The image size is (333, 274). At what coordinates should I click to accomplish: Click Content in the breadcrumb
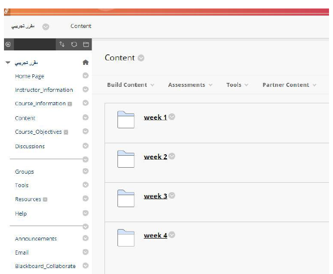(x=81, y=26)
